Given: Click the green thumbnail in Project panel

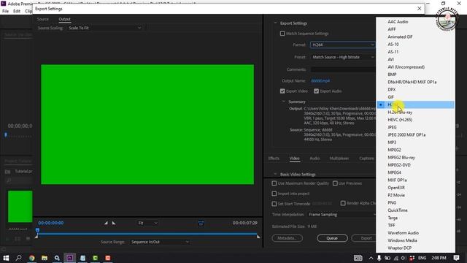Looking at the screenshot, I should [x=20, y=207].
